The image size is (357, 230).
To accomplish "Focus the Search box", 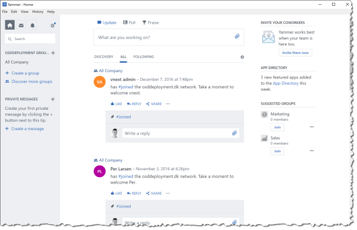I will [30, 39].
